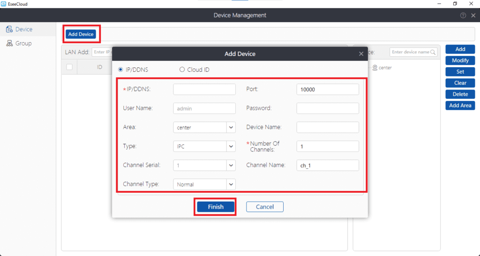The image size is (480, 256).
Task: Open the Type dropdown set to IPC
Action: (x=231, y=146)
